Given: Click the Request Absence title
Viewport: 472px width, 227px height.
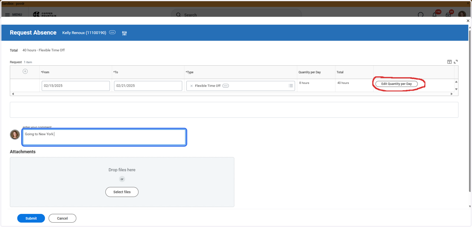Looking at the screenshot, I should coord(33,33).
